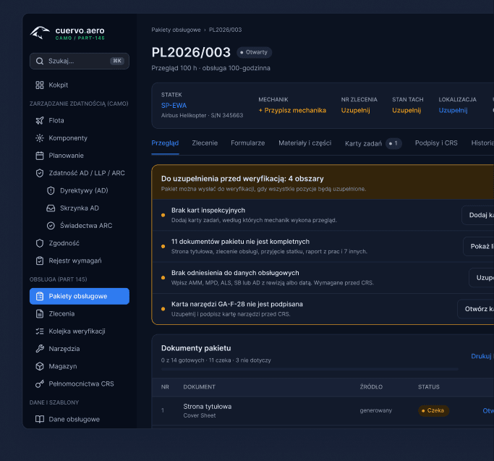This screenshot has height=461, width=494.
Task: Open Flota section
Action: 80,120
